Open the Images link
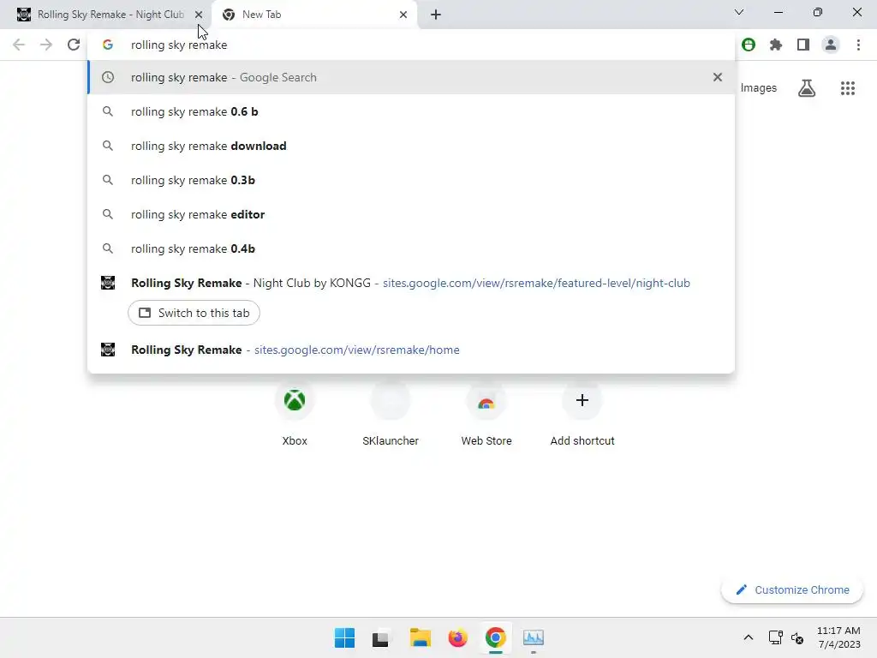Screen dimensions: 877x658 [x=759, y=88]
